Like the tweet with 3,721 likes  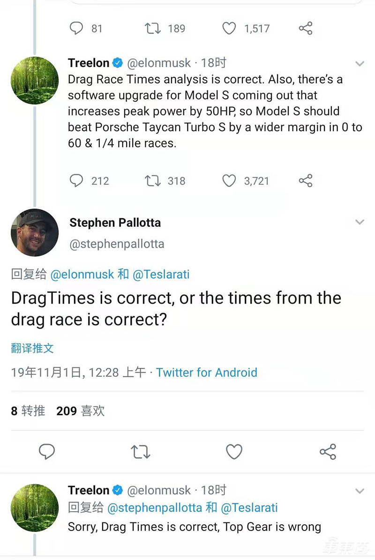229,181
